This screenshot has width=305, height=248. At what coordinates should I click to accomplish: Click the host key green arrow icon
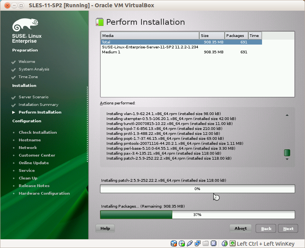click(x=232, y=243)
